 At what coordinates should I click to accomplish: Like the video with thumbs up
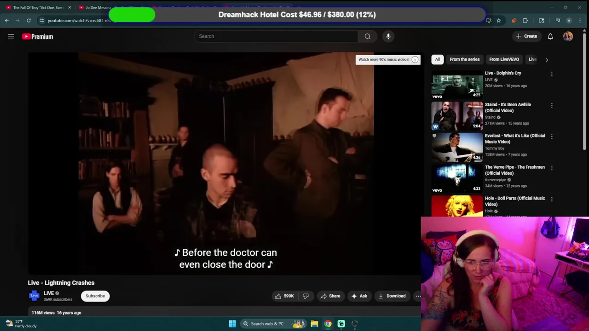284,296
